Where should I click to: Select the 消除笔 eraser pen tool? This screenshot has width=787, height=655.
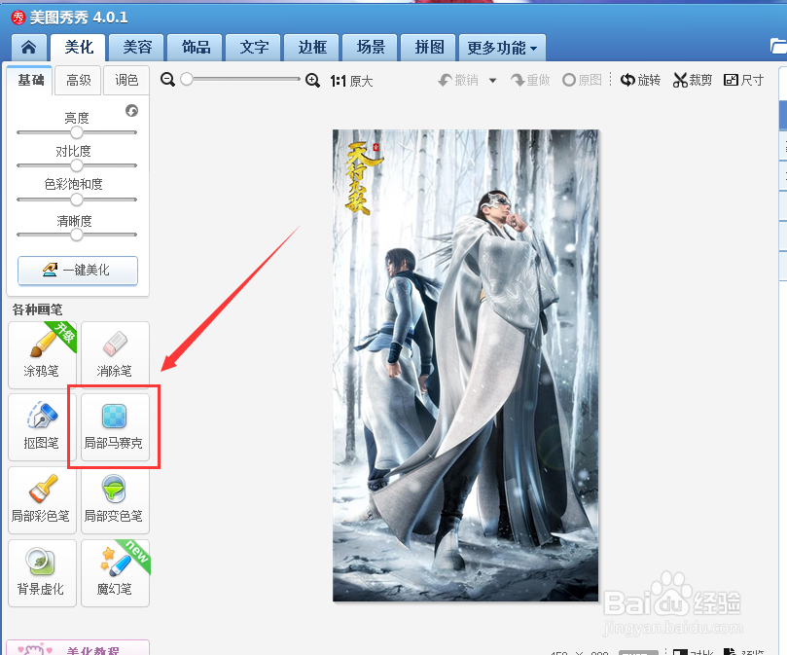coord(115,354)
